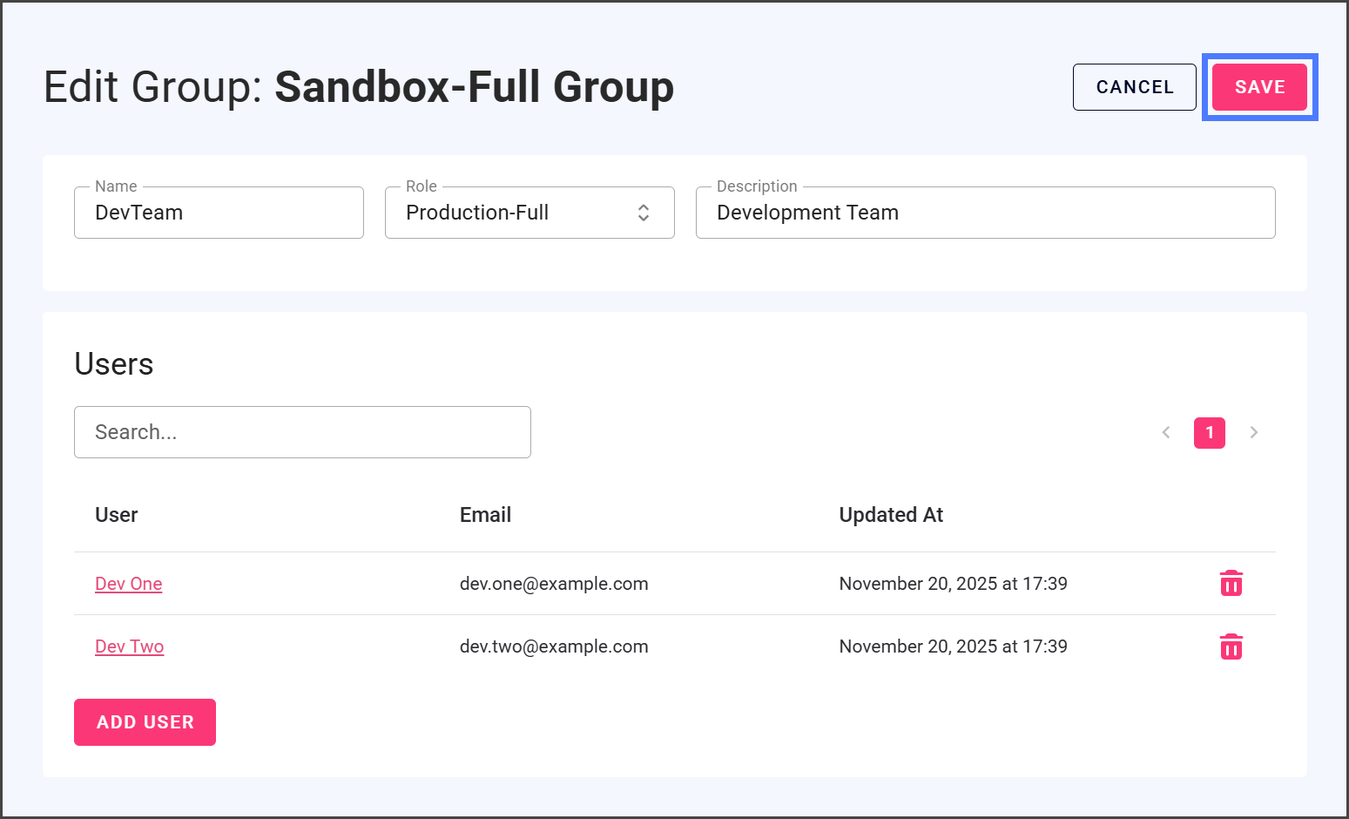Open the Dev One user link
1349x819 pixels.
click(x=129, y=584)
